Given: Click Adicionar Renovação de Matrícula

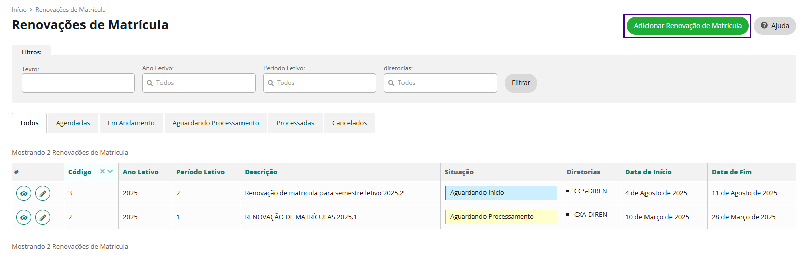Looking at the screenshot, I should (687, 26).
